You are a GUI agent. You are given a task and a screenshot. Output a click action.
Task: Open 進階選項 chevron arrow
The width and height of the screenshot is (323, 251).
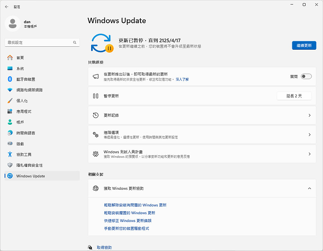point(309,135)
